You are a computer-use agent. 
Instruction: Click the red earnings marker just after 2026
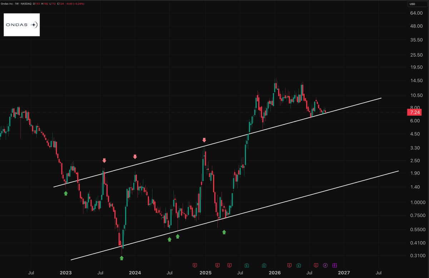tap(289, 265)
